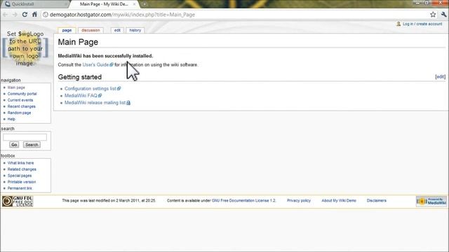The image size is (449, 252).
Task: Open Current events in navigation
Action: click(20, 100)
